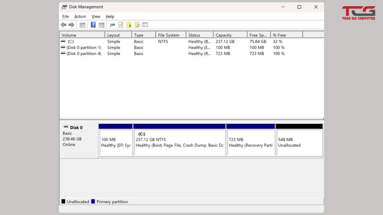Viewport: 383px width, 215px height.
Task: Click the Back arrow toolbar icon
Action: point(64,25)
